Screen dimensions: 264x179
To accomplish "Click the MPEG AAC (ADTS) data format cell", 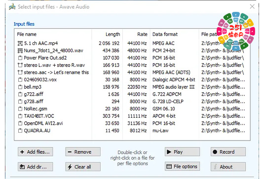I will pyautogui.click(x=171, y=72).
